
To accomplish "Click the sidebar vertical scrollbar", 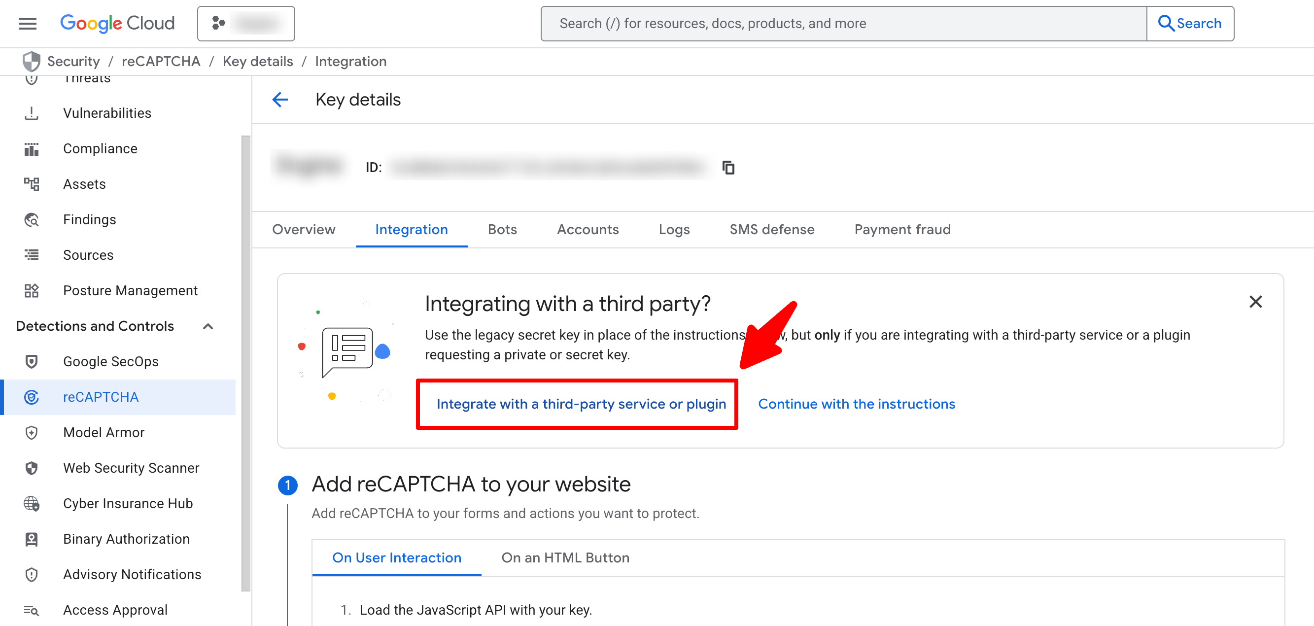I will [x=246, y=362].
